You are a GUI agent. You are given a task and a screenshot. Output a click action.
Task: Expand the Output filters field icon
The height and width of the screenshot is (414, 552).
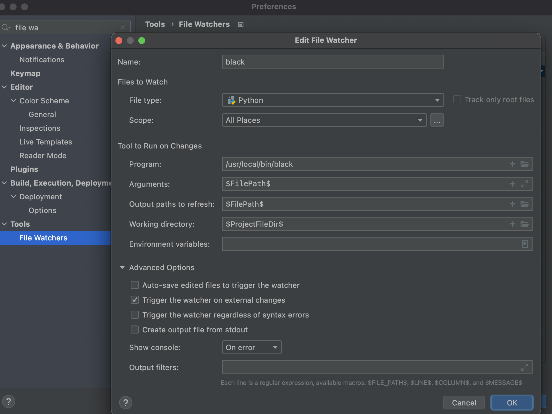[x=524, y=367]
